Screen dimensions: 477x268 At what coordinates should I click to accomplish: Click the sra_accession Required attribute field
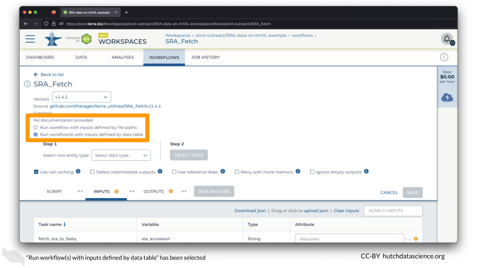click(349, 239)
